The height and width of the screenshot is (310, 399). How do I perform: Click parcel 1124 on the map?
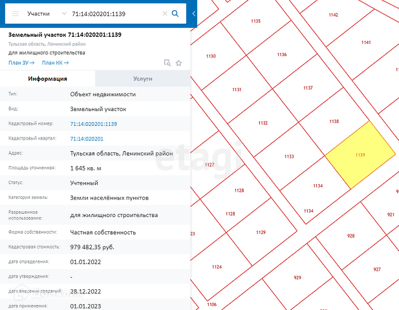[217, 267]
